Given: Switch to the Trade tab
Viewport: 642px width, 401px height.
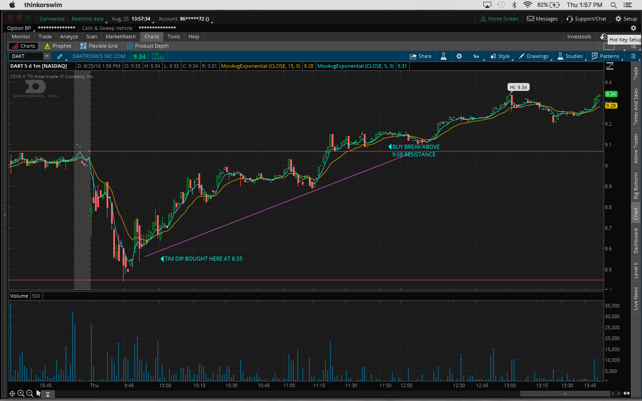Looking at the screenshot, I should 45,37.
